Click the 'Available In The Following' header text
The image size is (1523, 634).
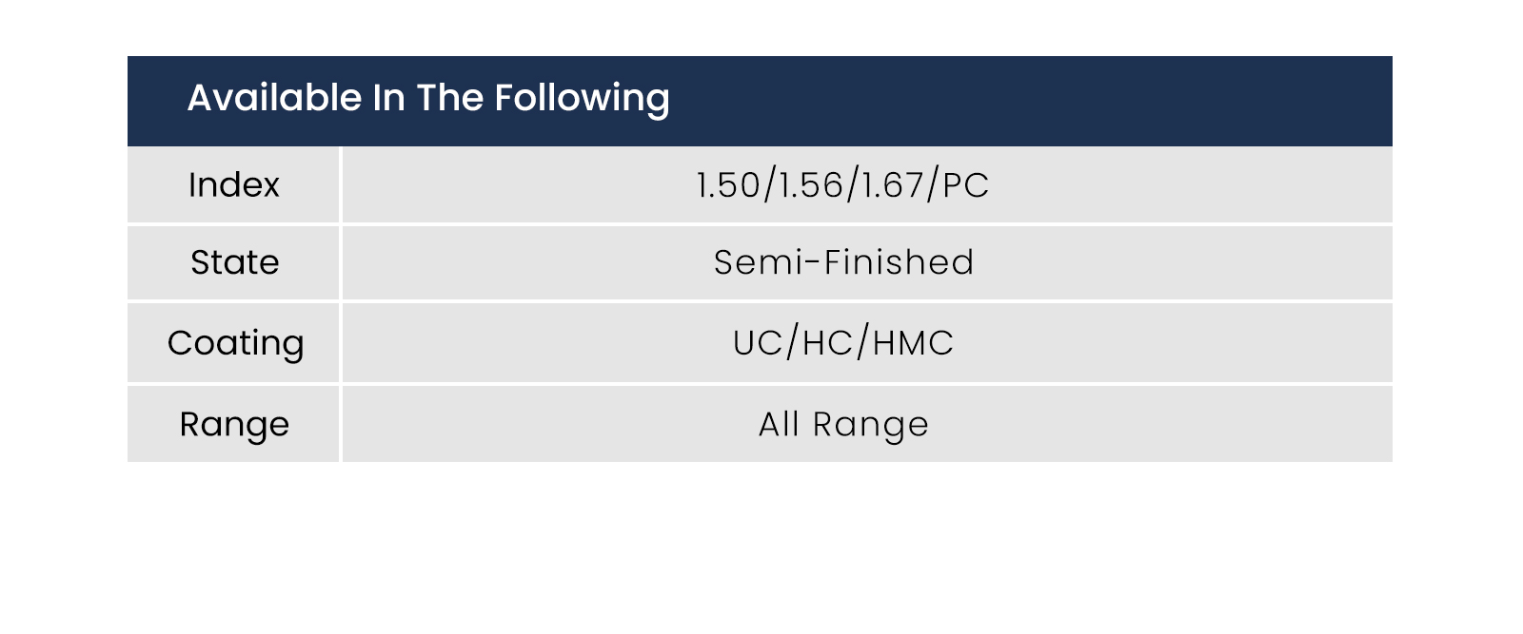[428, 99]
